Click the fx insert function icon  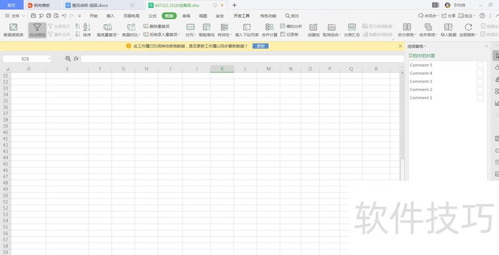[x=76, y=59]
